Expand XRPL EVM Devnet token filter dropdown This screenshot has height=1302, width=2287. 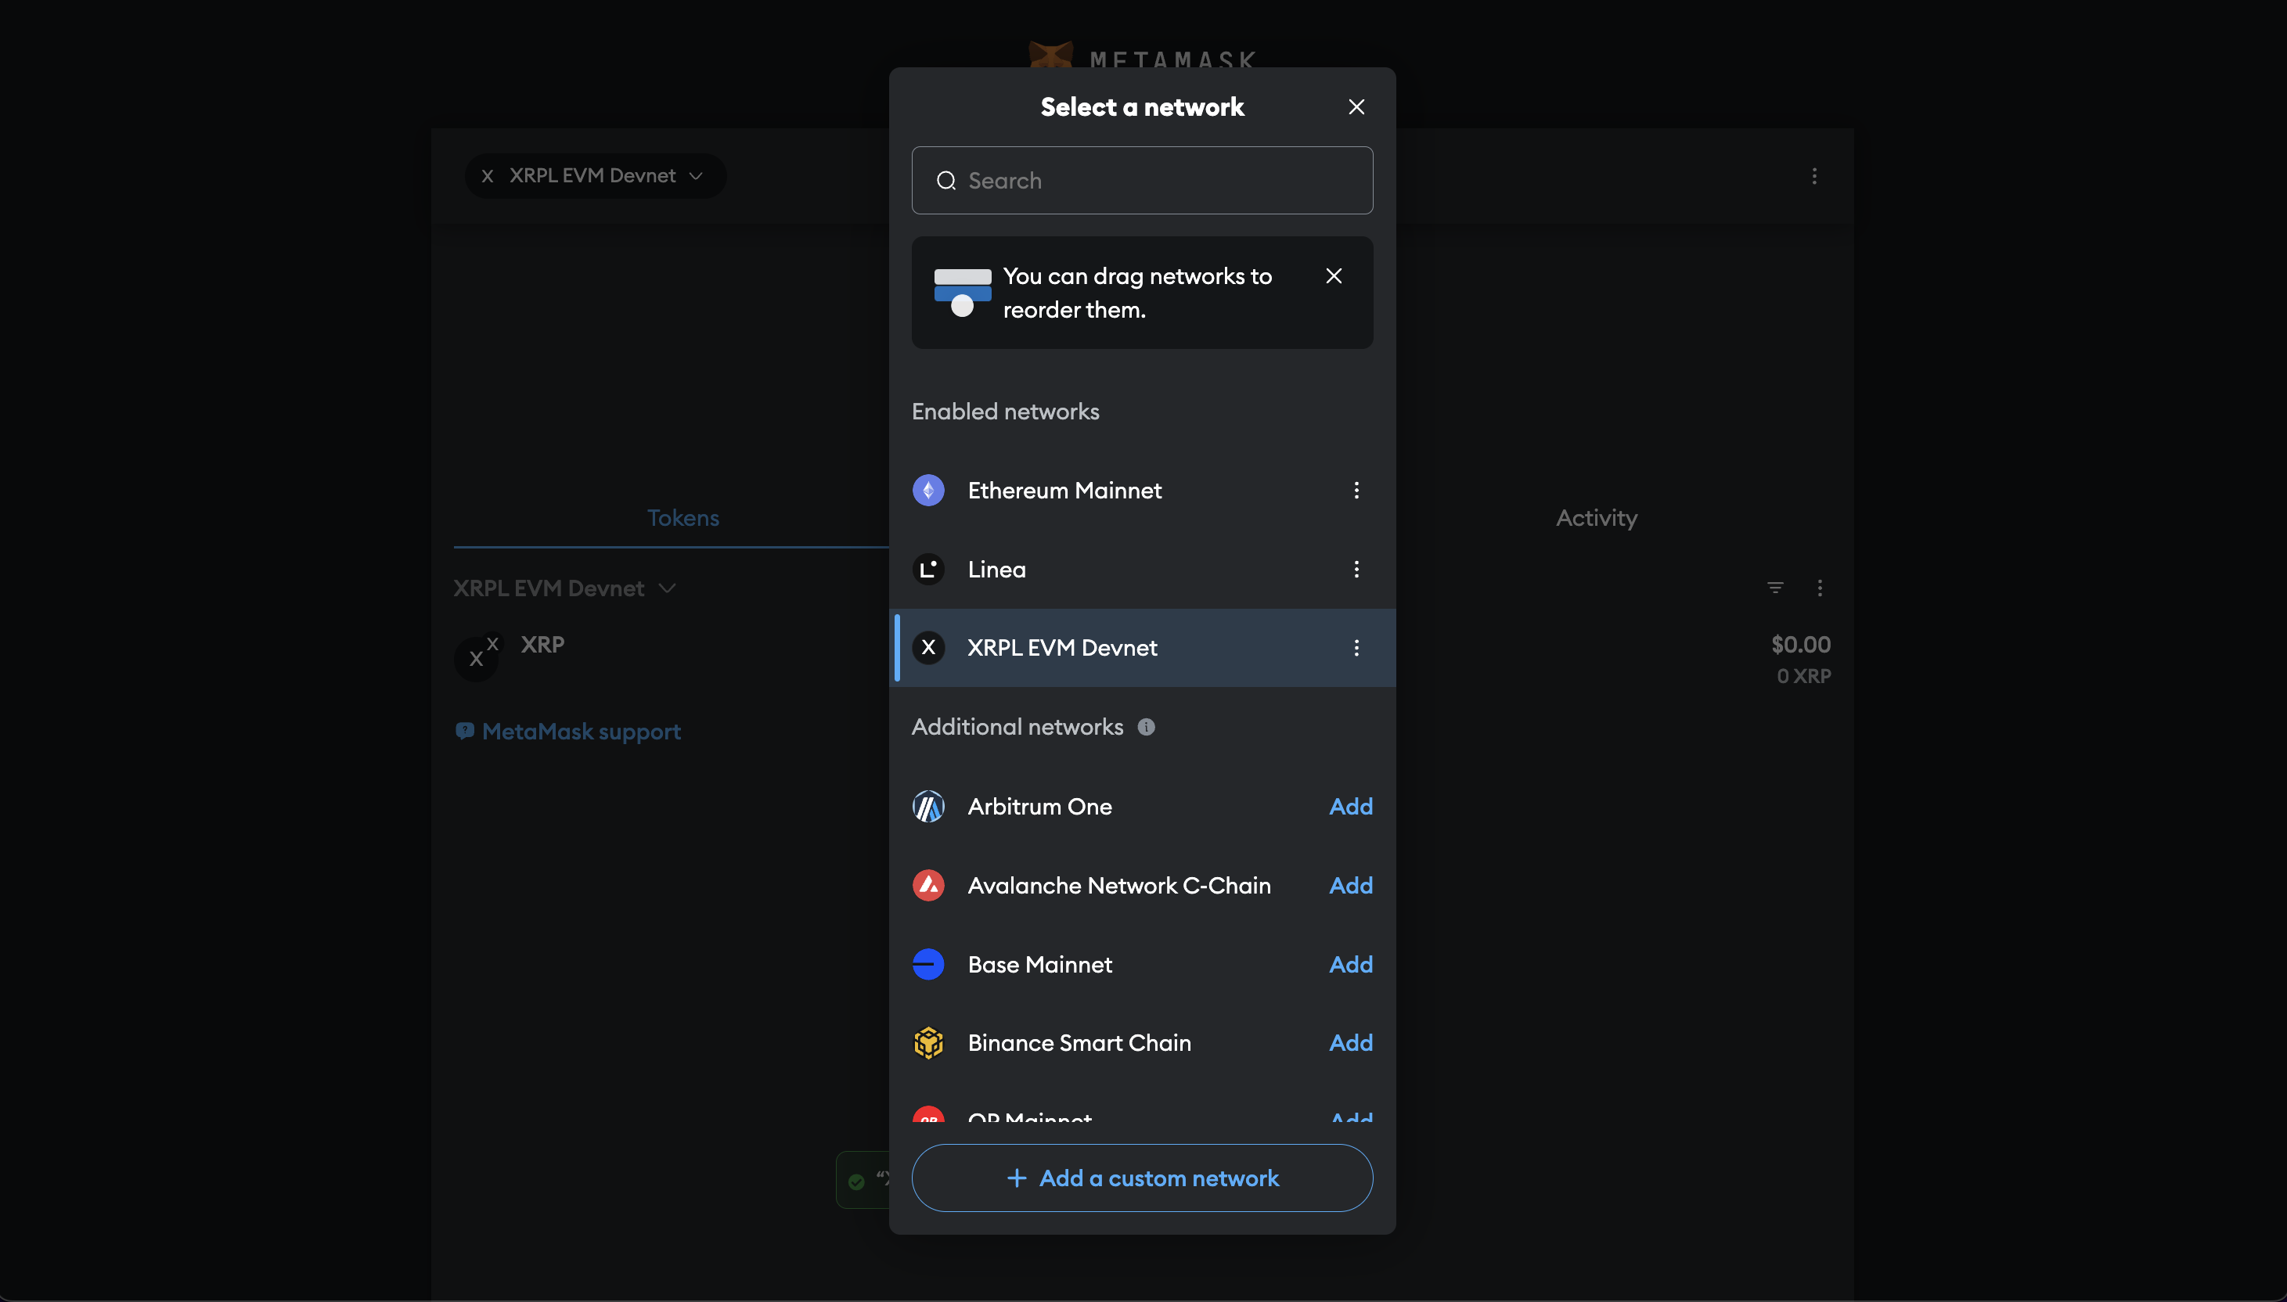point(564,588)
